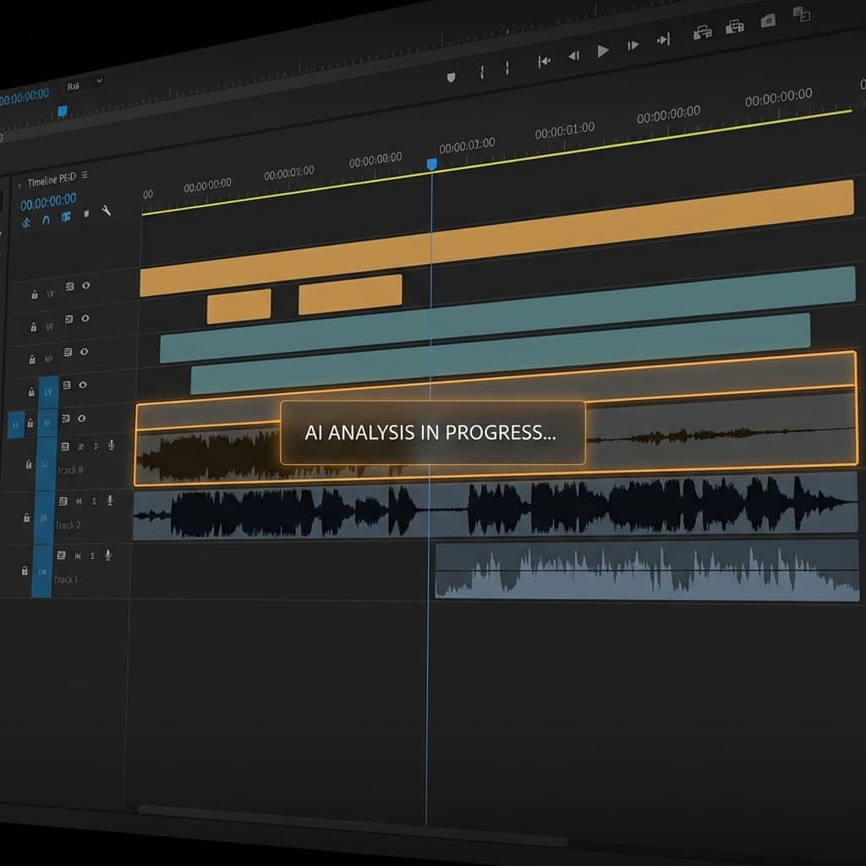Click the AI ANALYSIS IN PROGRESS overlay

432,432
